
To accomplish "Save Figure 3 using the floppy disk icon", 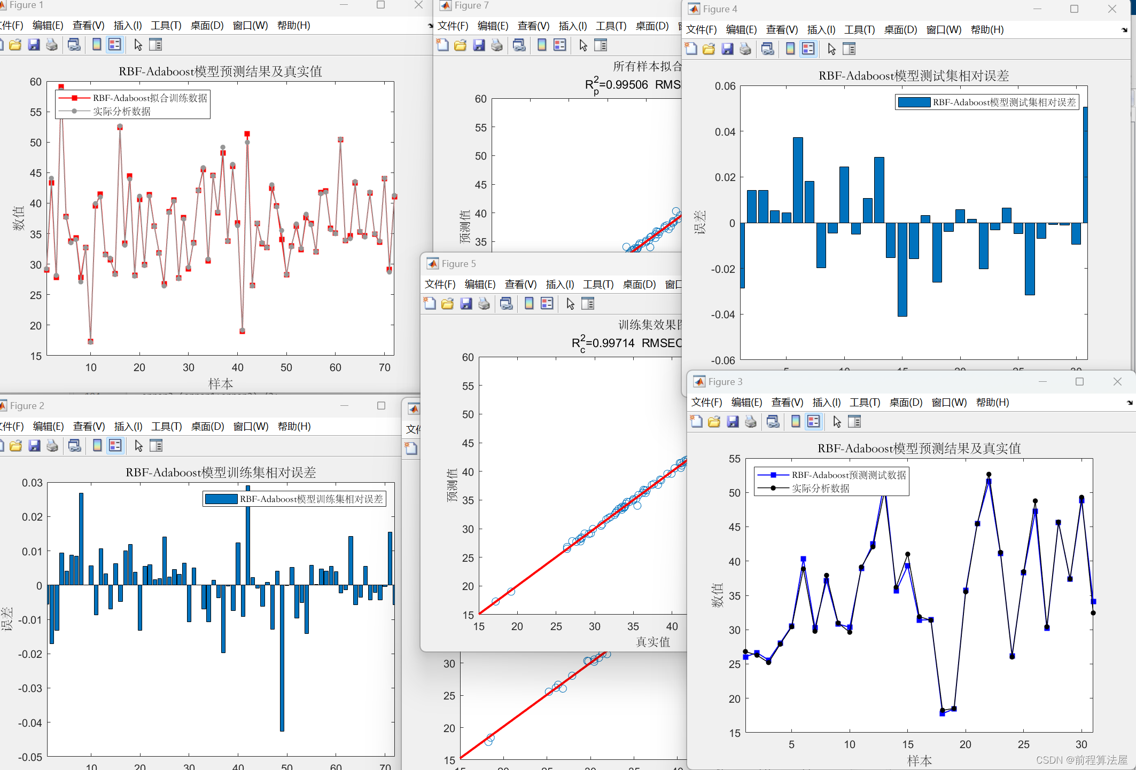I will 733,422.
